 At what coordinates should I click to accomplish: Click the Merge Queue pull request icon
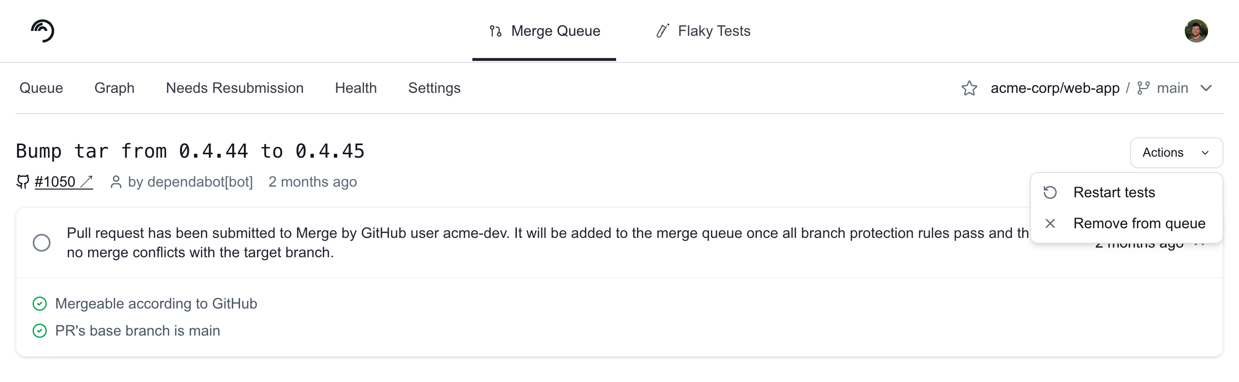click(x=495, y=31)
